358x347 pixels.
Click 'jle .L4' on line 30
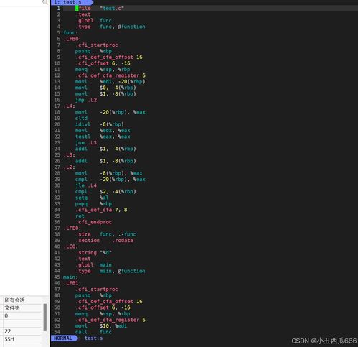click(86, 185)
